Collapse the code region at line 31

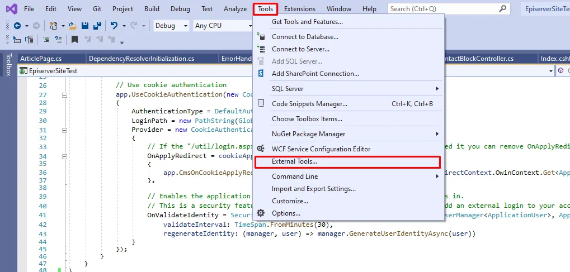click(65, 130)
